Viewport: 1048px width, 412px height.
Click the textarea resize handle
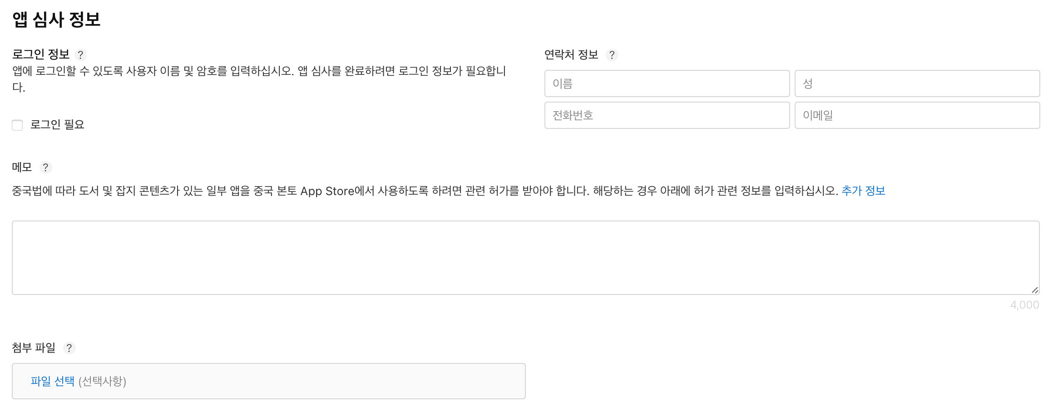(1035, 290)
